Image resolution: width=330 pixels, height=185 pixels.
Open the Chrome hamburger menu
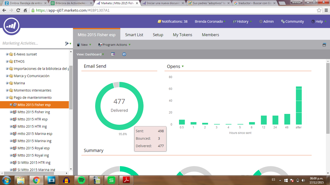(x=326, y=10)
